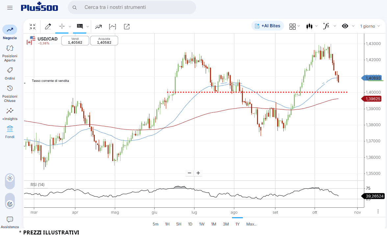Expand layout grid dropdown chevron
The width and height of the screenshot is (387, 236).
tap(299, 26)
